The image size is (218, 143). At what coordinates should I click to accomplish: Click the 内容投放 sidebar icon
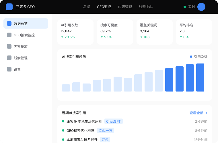[9, 46]
